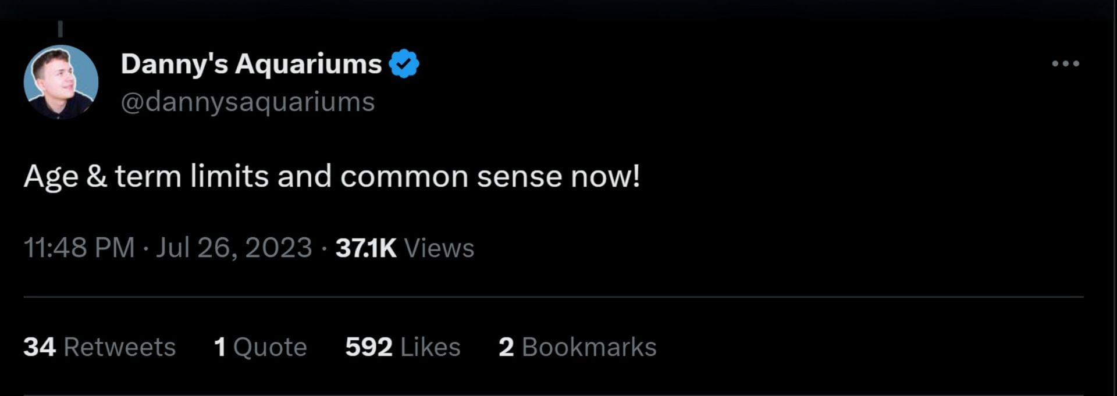The height and width of the screenshot is (396, 1117).
Task: Click the 592 likes count number
Action: pos(368,347)
